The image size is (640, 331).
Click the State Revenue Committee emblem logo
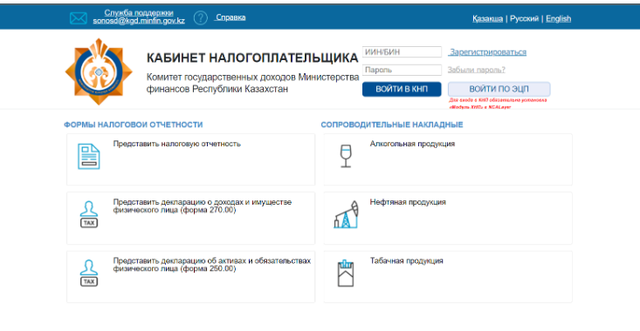tap(99, 71)
